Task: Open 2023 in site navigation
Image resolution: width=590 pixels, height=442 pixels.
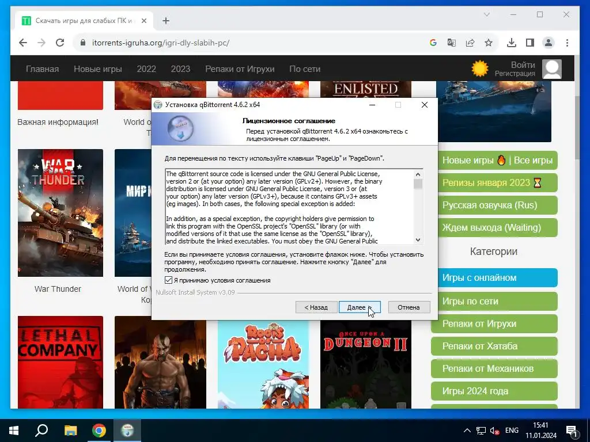Action: pos(180,69)
